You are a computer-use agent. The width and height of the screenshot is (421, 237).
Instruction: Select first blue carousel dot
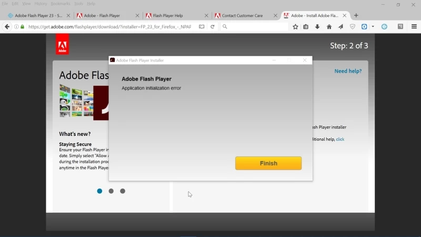(x=99, y=191)
